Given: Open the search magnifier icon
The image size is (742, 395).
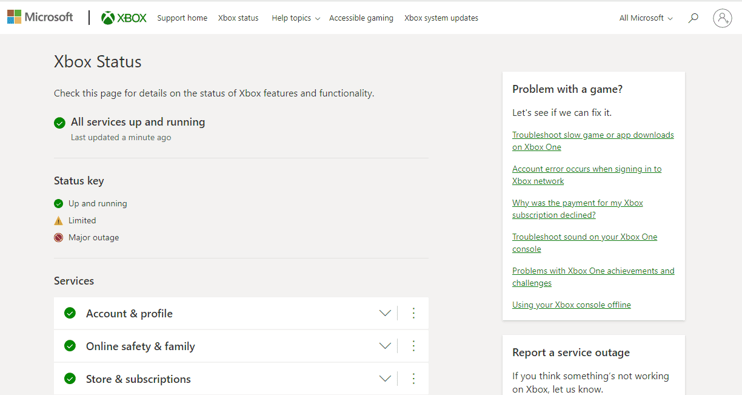Looking at the screenshot, I should [x=694, y=18].
